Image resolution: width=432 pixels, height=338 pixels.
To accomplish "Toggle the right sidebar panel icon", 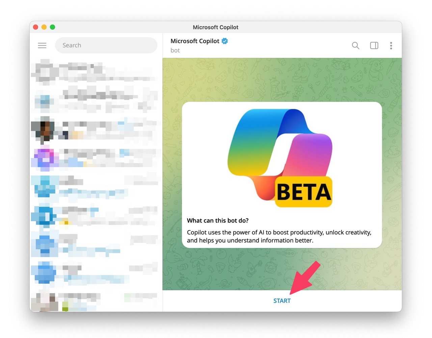I will (x=374, y=45).
